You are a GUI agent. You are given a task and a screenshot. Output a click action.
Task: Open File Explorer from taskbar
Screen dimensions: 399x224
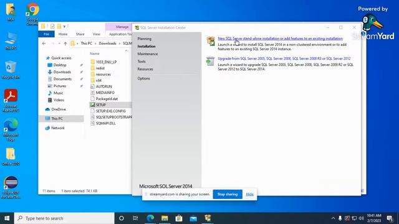(x=165, y=218)
